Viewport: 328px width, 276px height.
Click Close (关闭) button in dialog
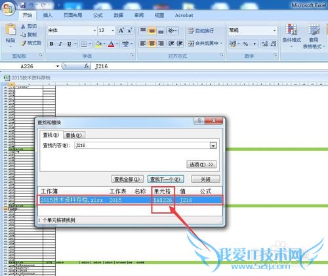coord(205,180)
